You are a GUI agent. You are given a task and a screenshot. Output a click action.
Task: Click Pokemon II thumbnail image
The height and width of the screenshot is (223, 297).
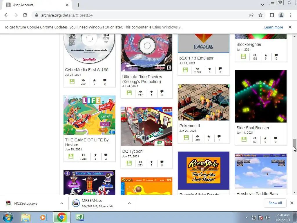[x=204, y=102]
